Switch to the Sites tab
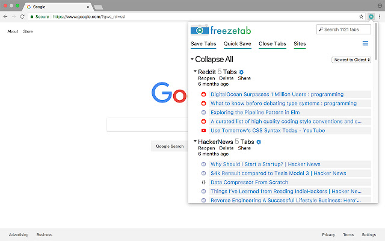This screenshot has height=241, width=385. (300, 44)
